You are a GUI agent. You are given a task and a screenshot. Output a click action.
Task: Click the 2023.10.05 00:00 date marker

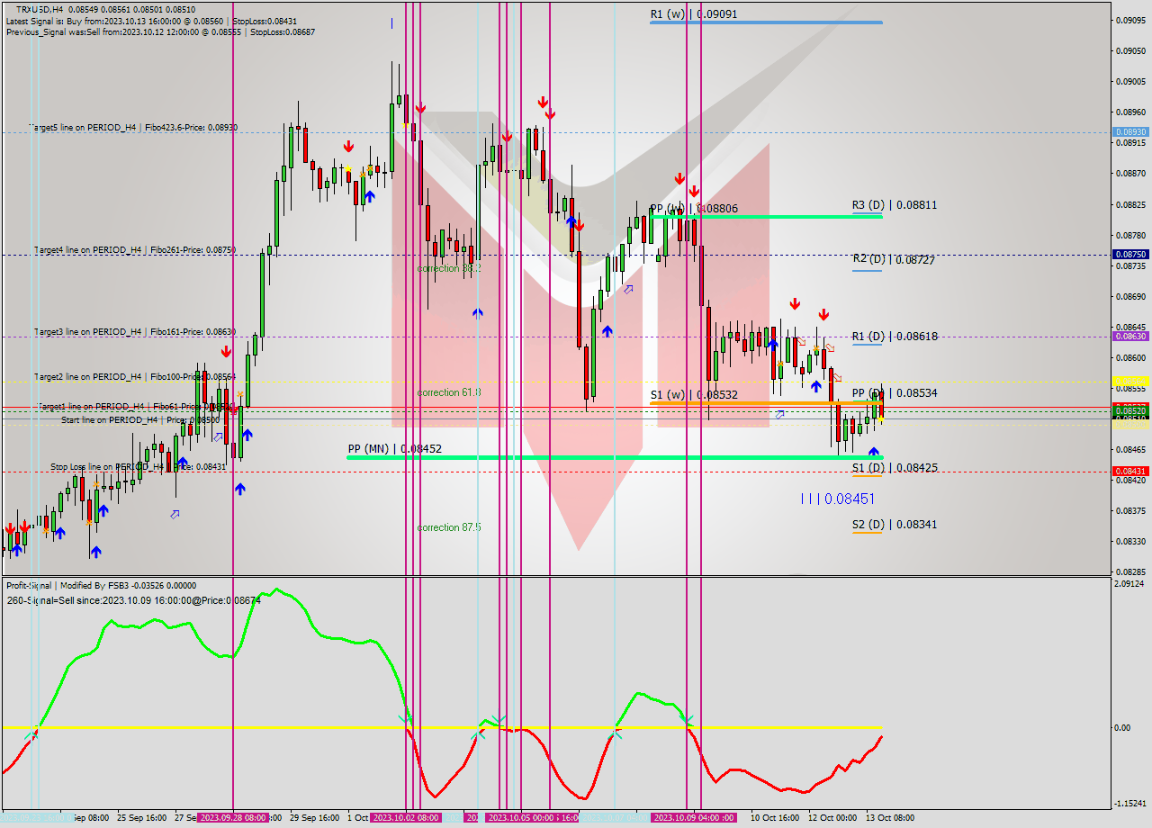(x=520, y=818)
